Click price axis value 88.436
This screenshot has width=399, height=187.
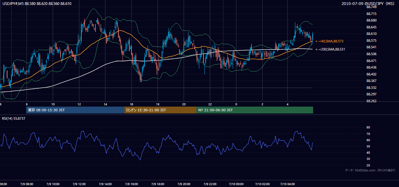click(x=371, y=67)
